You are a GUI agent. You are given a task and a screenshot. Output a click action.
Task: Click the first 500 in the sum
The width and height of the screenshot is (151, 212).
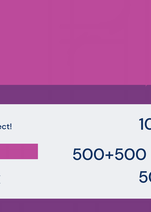pos(89,154)
